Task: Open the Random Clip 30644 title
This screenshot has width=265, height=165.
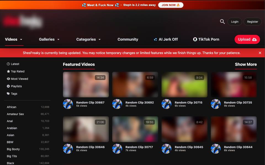Action: click(238, 147)
